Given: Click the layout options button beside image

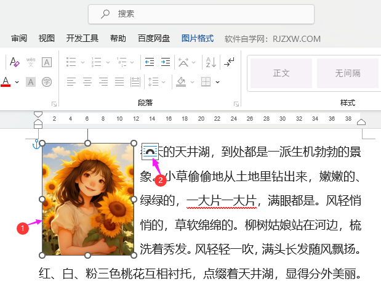Looking at the screenshot, I should click(x=150, y=152).
